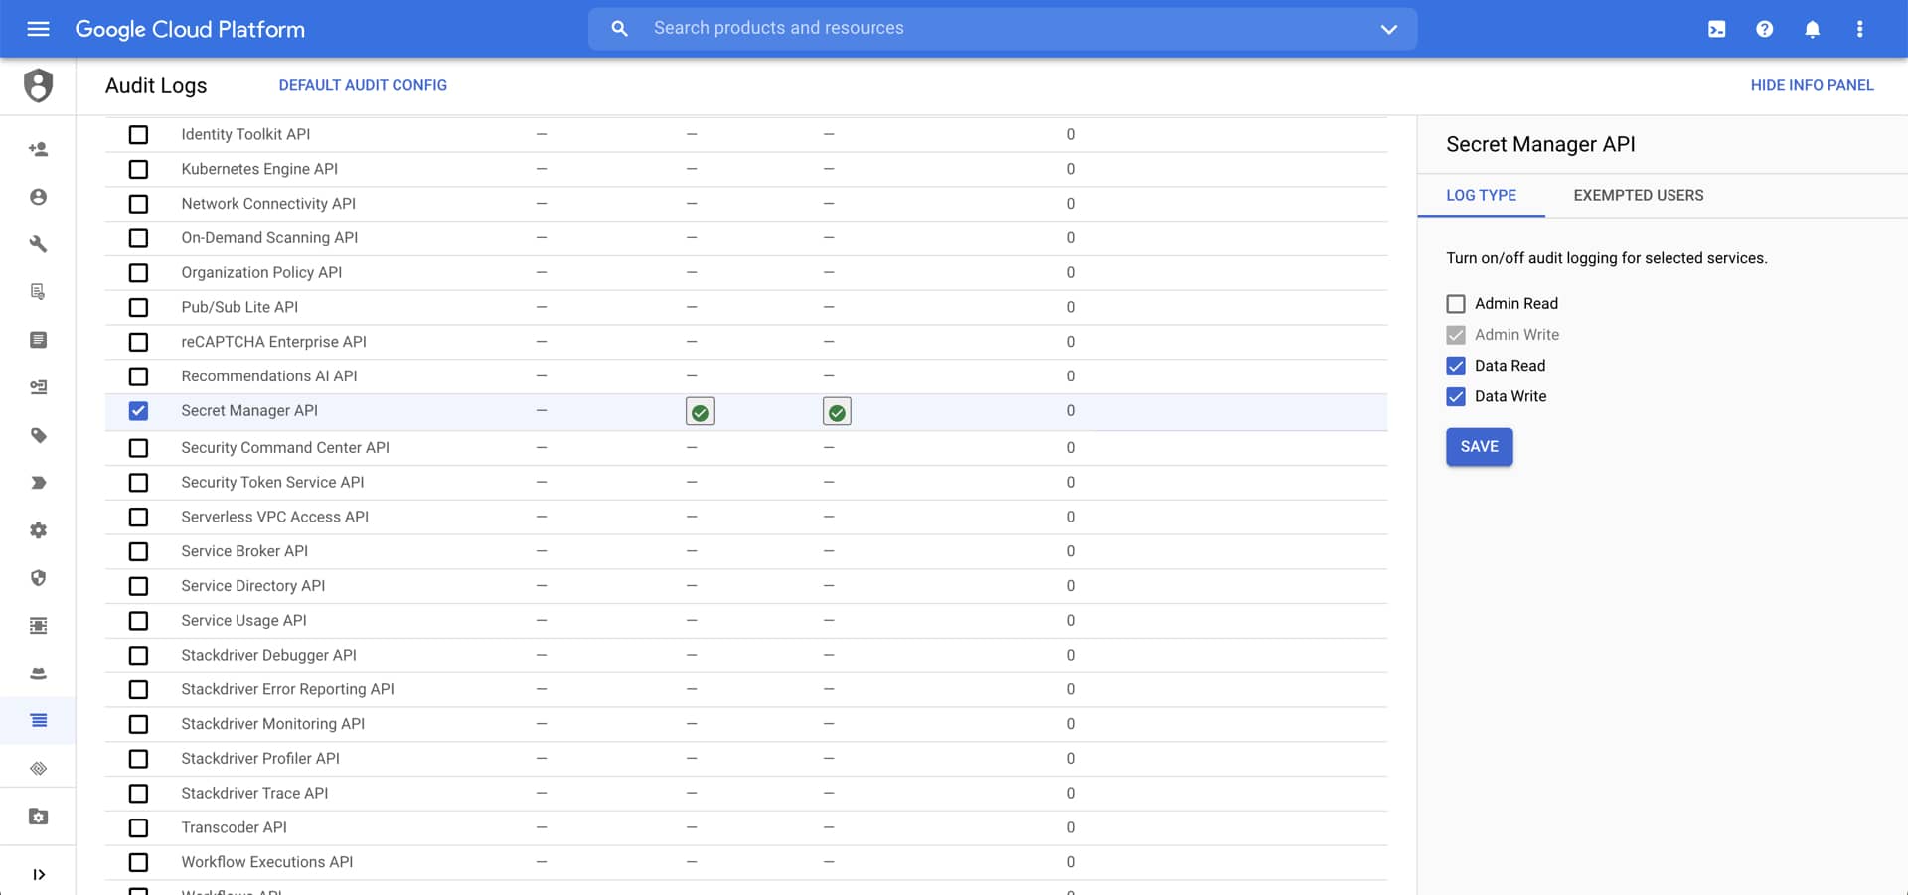This screenshot has height=895, width=1908.
Task: Open the Tags chevron-label sidebar icon
Action: click(x=38, y=483)
